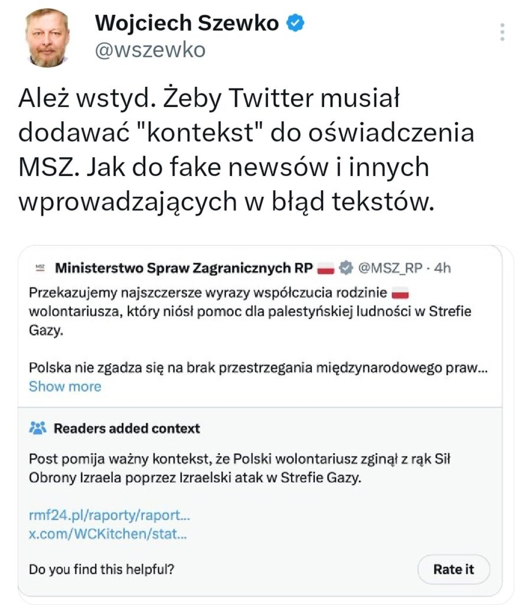Open the quoted MSZ tweet body text

(x=258, y=330)
